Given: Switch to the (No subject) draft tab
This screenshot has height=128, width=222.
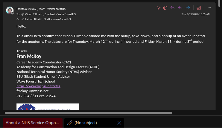Looking at the screenshot, I should click(x=86, y=123).
